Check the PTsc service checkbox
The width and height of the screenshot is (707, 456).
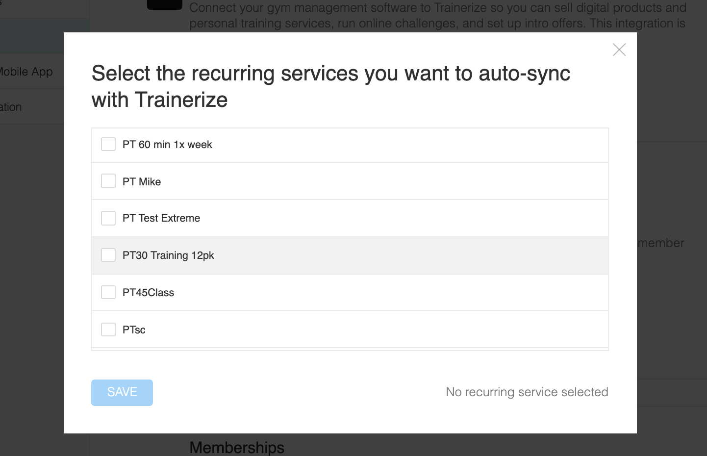tap(108, 329)
